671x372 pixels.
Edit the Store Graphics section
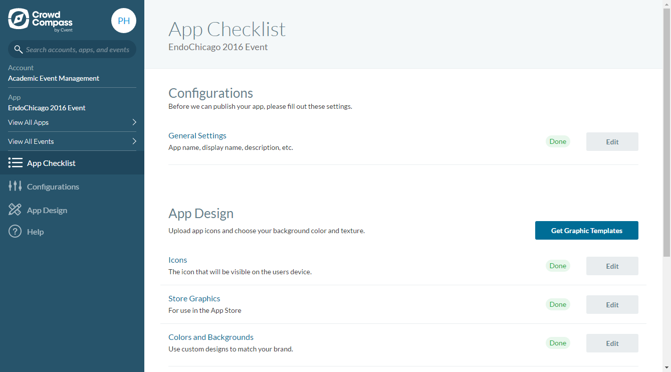[x=612, y=305]
